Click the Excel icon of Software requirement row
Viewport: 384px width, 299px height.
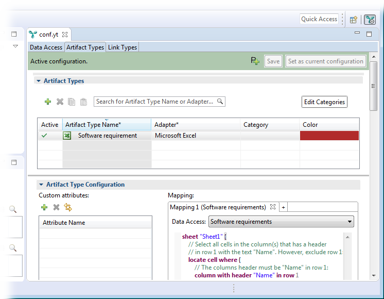pyautogui.click(x=67, y=136)
